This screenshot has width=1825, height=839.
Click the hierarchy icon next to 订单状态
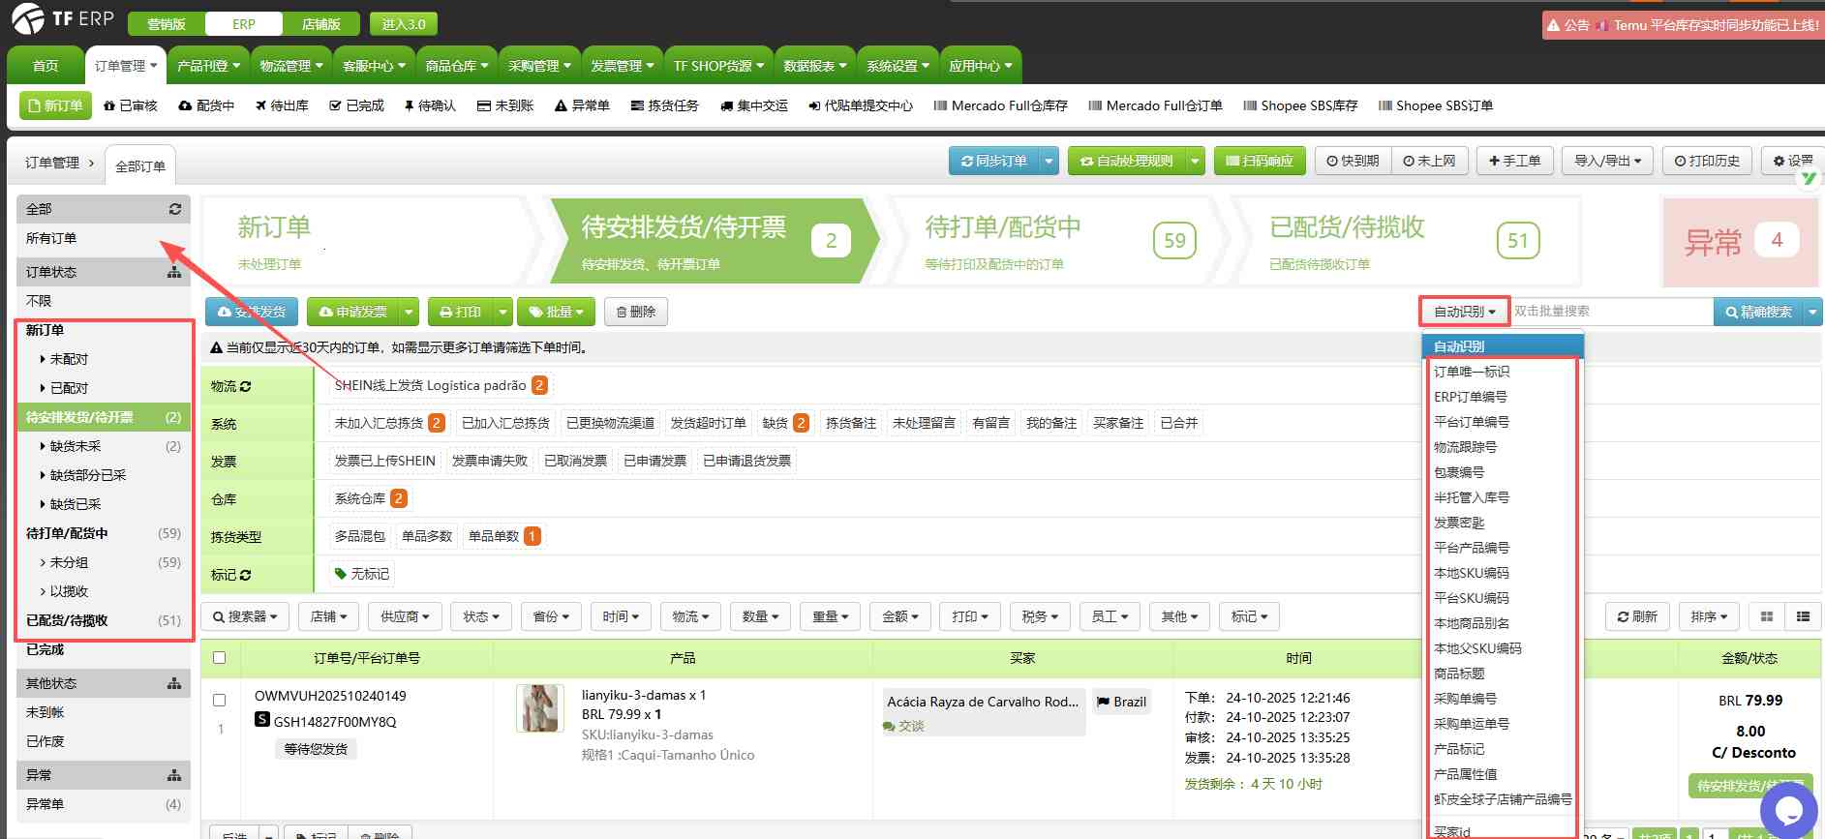pyautogui.click(x=174, y=272)
